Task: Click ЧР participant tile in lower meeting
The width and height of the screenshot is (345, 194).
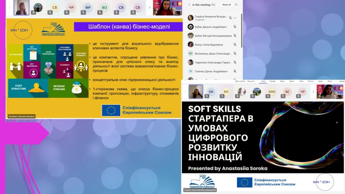Action: tap(303, 92)
